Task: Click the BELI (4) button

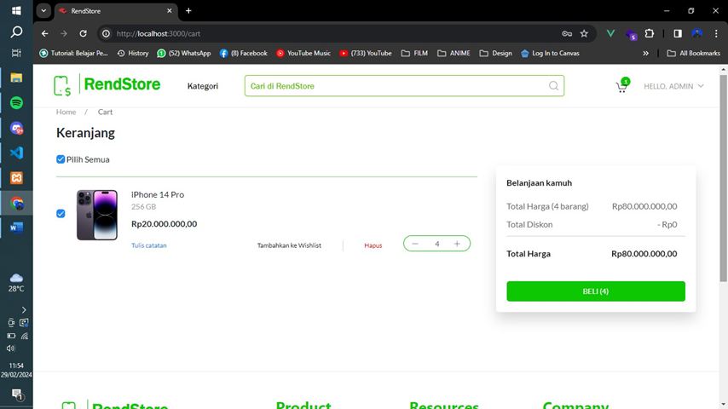Action: 596,291
